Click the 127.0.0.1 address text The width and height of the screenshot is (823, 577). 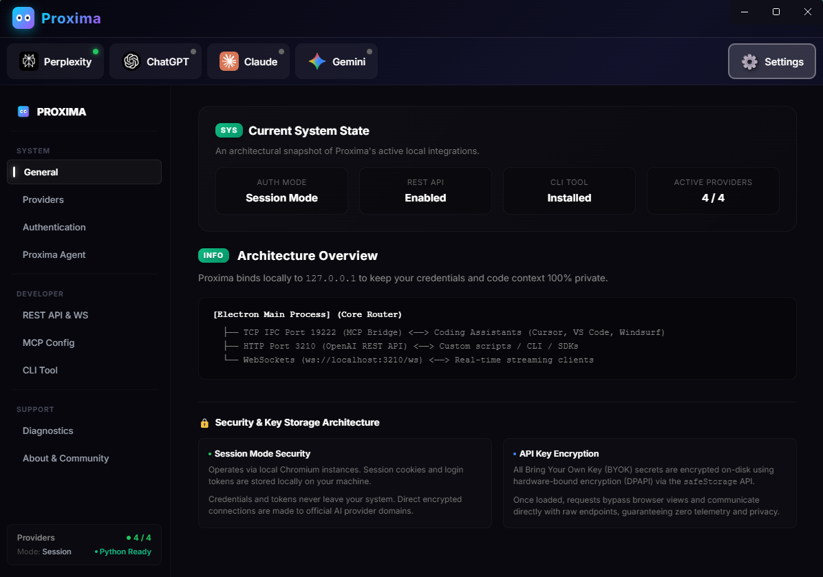point(331,279)
